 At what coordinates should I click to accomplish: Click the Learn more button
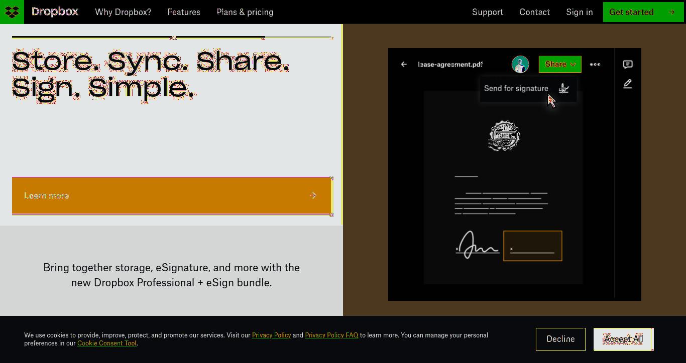pos(172,196)
